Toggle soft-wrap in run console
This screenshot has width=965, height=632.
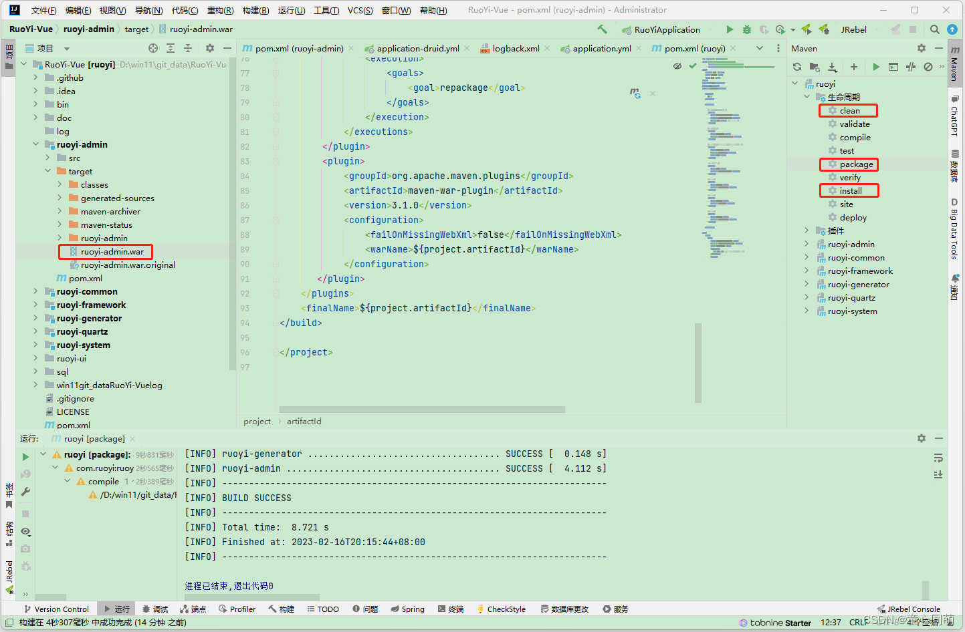938,458
